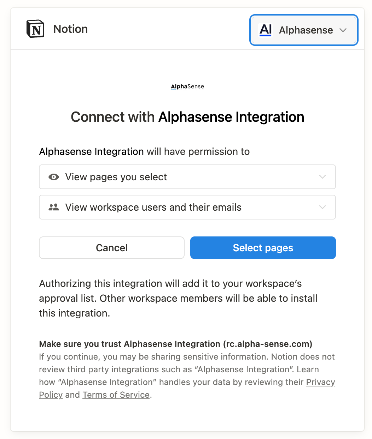Click 'View workspace users and their emails' text
The width and height of the screenshot is (372, 439).
[153, 208]
